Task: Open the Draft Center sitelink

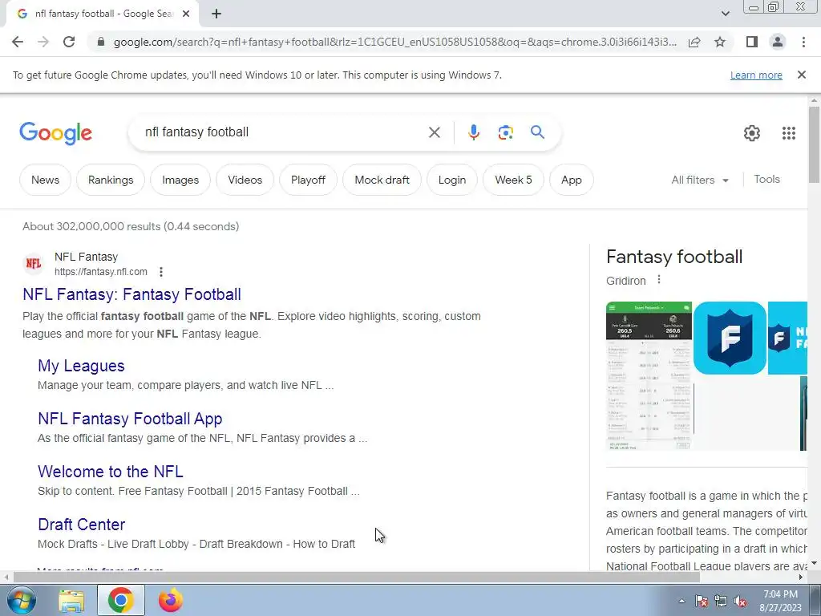Action: coord(81,525)
